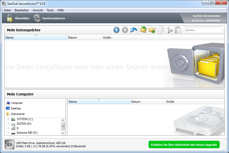Go back with the blue left arrow
This screenshot has height=153, width=229.
coord(116,30)
